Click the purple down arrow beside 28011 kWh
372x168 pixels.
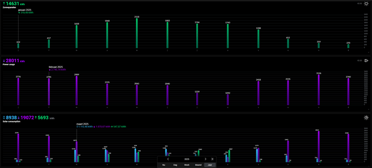pos(4,61)
